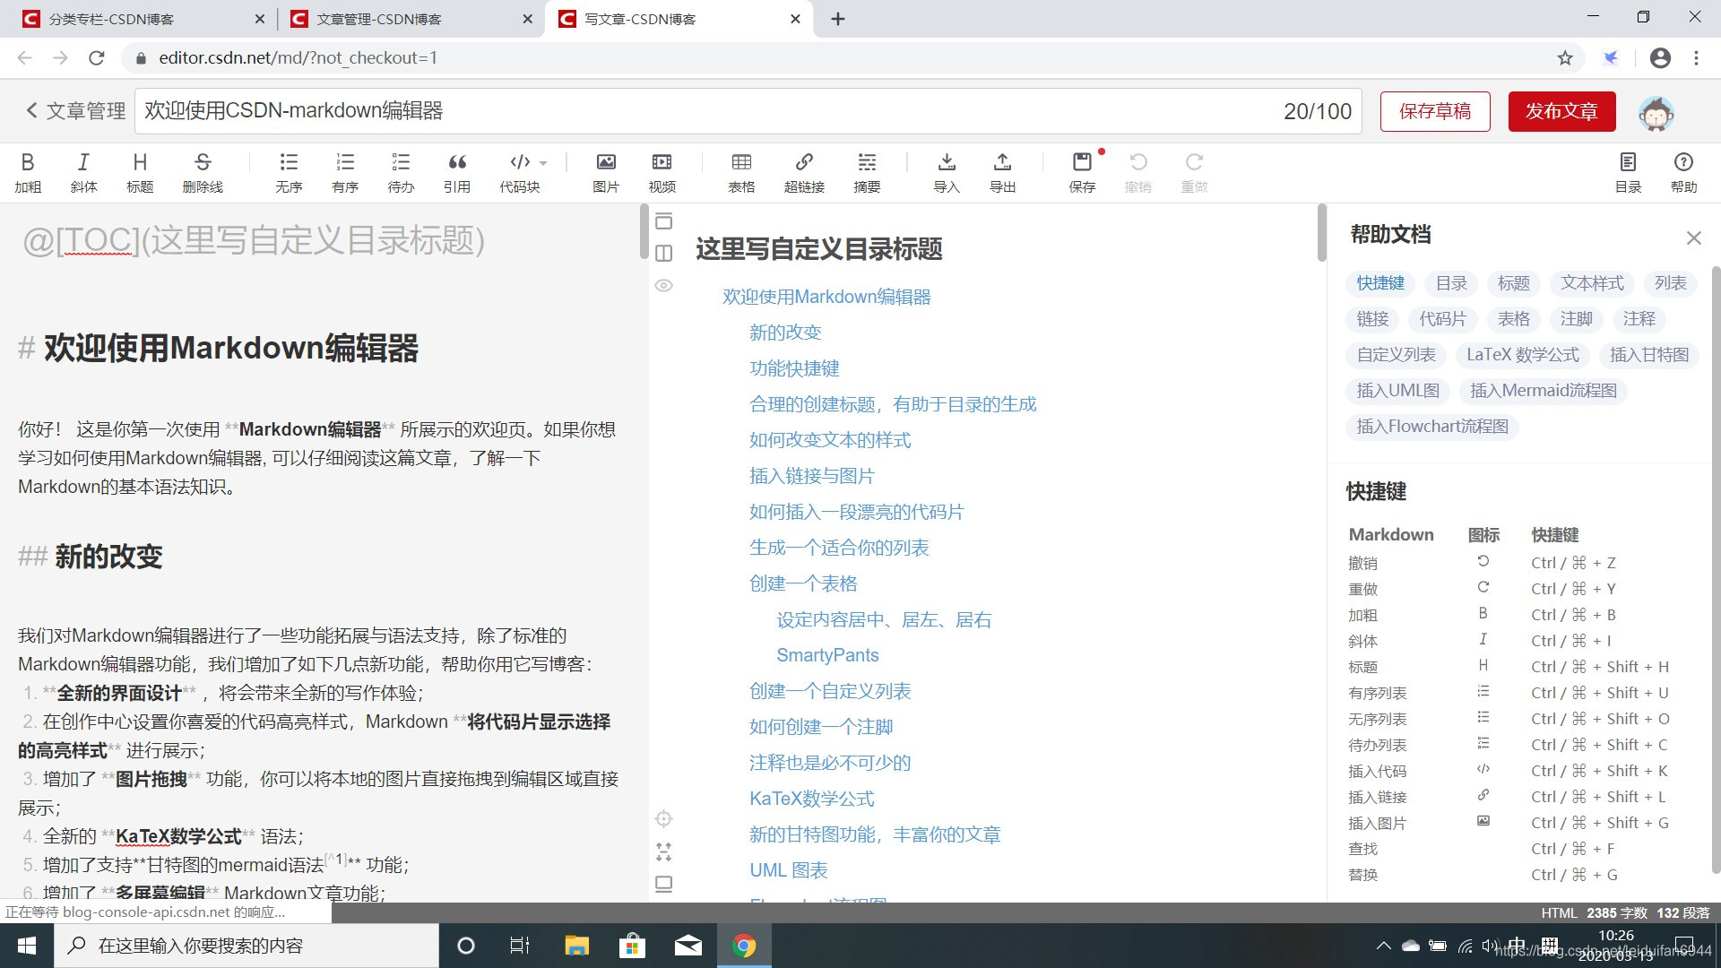Screen dimensions: 1721x968
Task: Go back to 文章管理
Action: [x=75, y=111]
